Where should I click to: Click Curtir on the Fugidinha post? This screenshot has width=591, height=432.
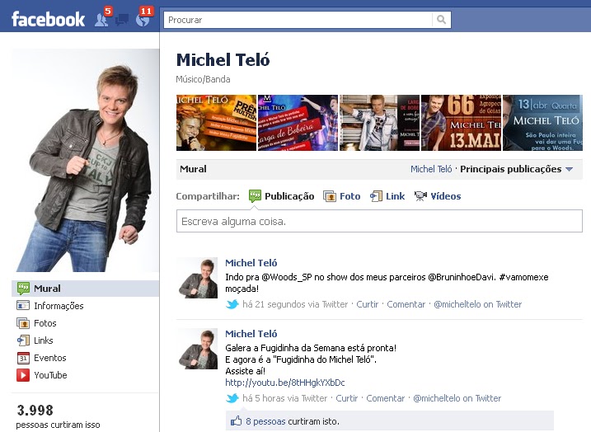pyautogui.click(x=346, y=398)
